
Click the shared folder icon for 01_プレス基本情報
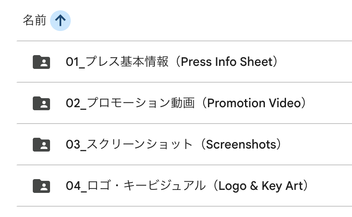(42, 62)
